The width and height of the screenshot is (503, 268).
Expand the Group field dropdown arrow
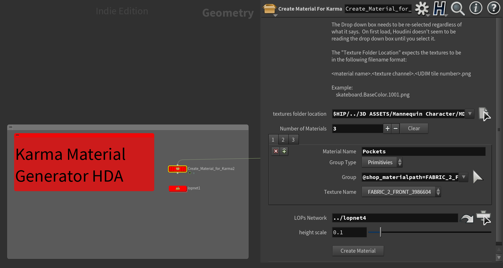[x=464, y=177]
